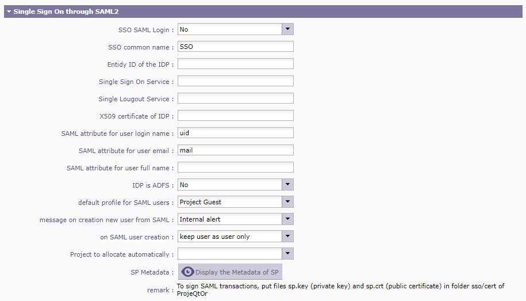Focus the SAML user login name field
This screenshot has height=301, width=526.
coord(235,133)
